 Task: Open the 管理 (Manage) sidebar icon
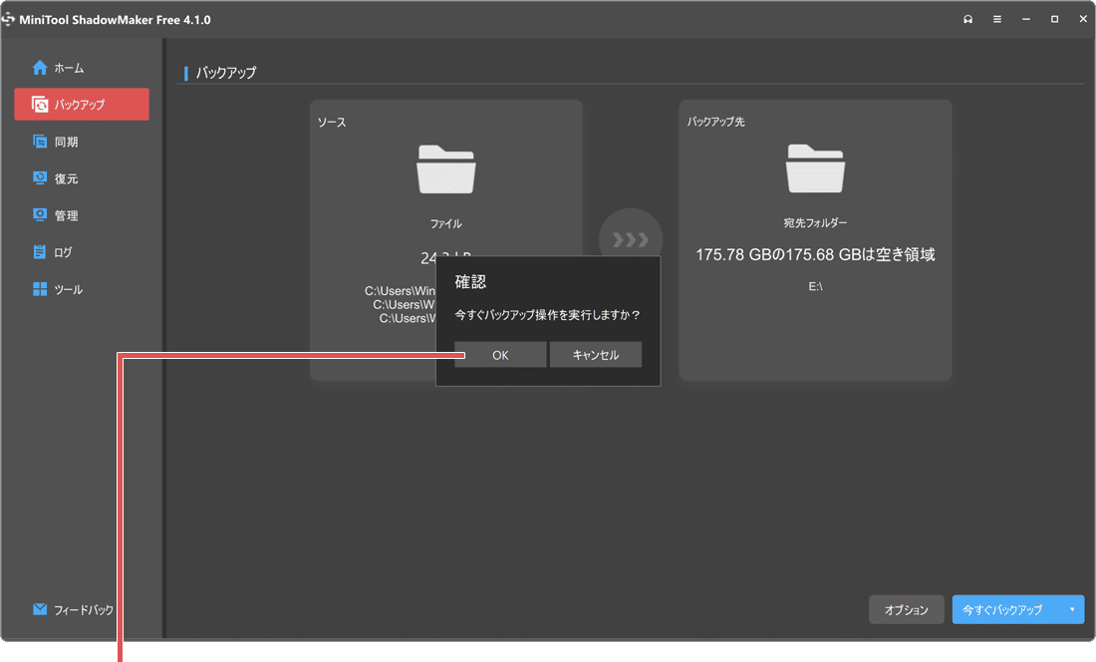(38, 214)
